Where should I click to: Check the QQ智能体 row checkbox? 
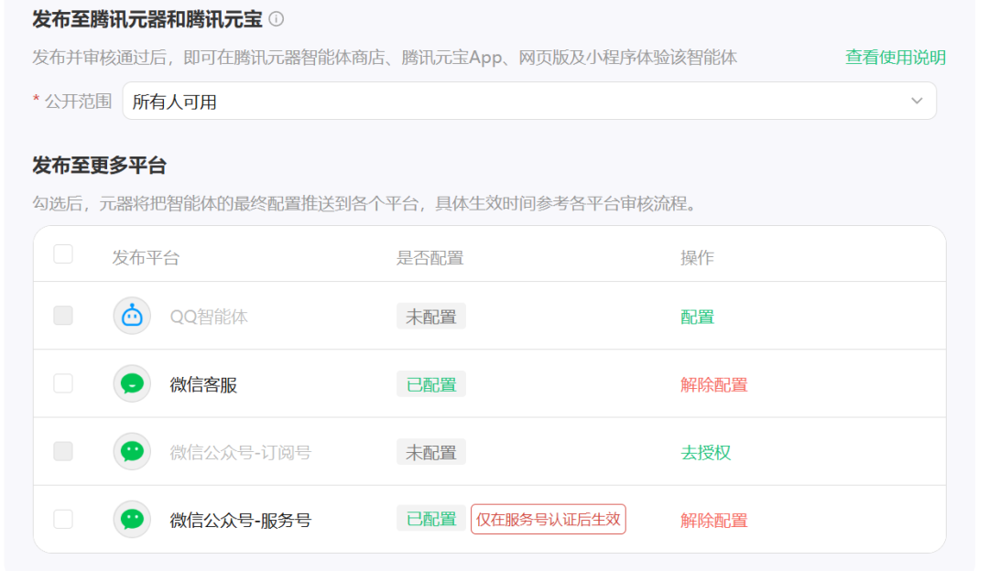(63, 315)
